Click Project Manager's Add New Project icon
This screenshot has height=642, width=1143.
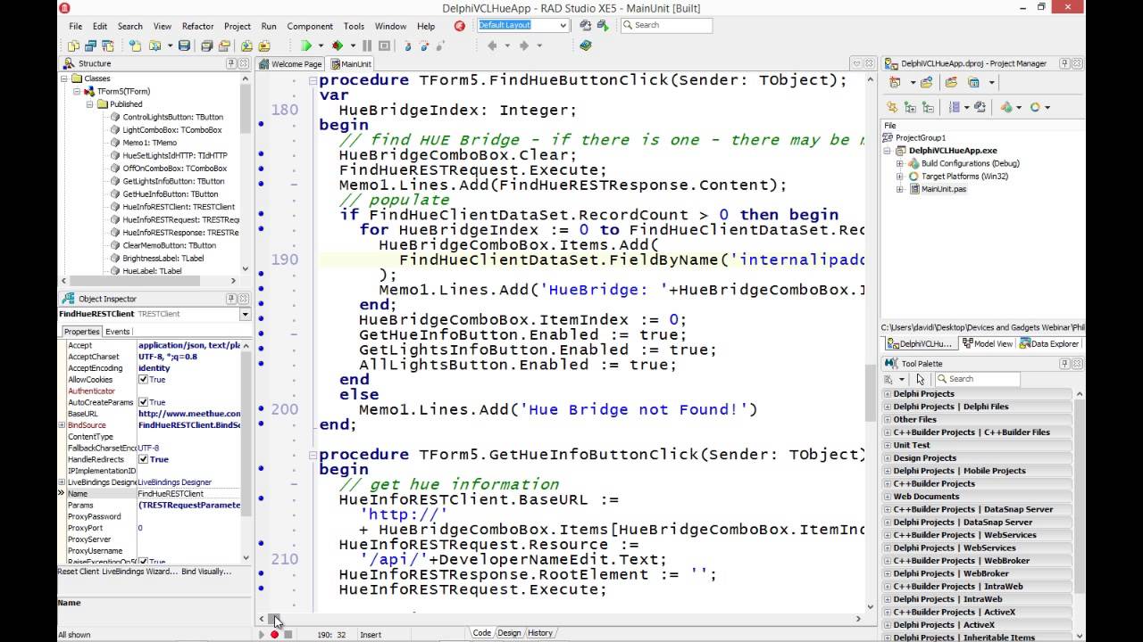point(894,82)
